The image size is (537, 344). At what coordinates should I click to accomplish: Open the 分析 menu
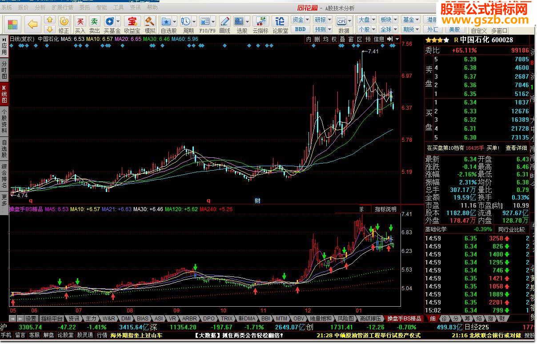coord(40,8)
